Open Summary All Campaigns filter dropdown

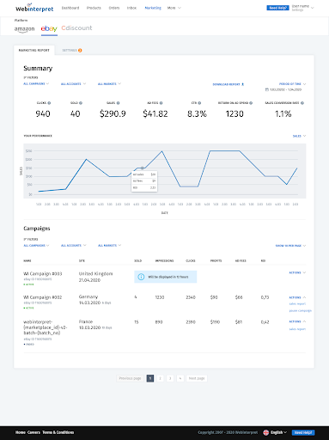pos(36,84)
